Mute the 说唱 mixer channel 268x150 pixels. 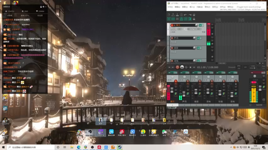pos(224,87)
